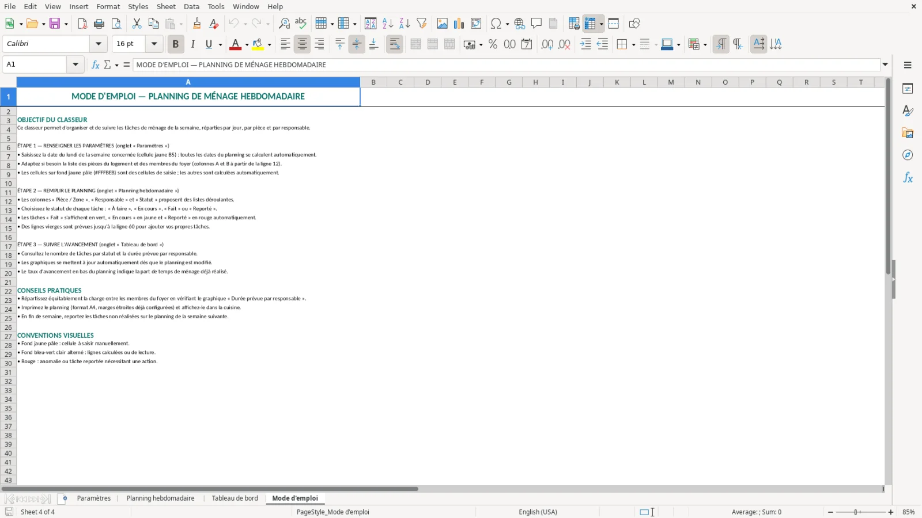Toggle bold formatting

point(176,44)
